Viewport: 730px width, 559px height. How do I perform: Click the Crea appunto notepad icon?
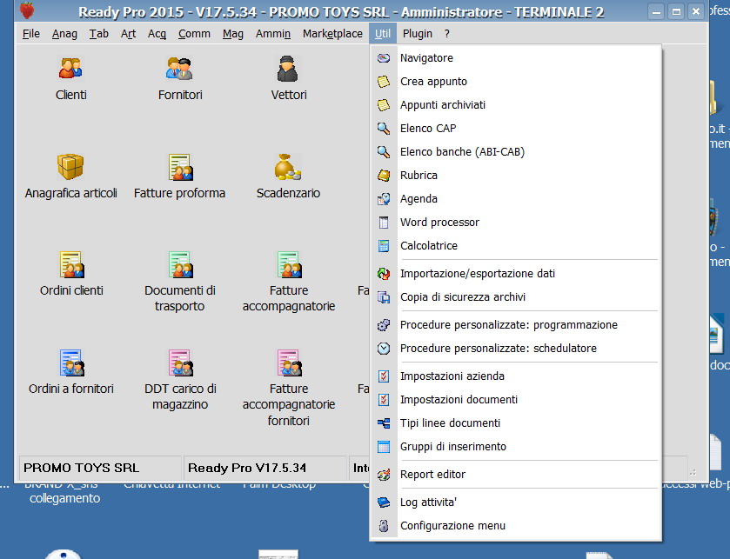click(x=384, y=82)
